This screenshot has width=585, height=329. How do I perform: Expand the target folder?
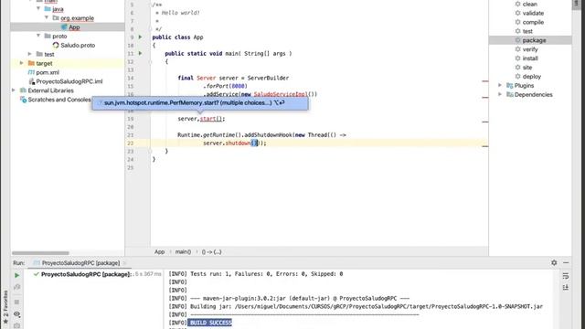(x=22, y=63)
